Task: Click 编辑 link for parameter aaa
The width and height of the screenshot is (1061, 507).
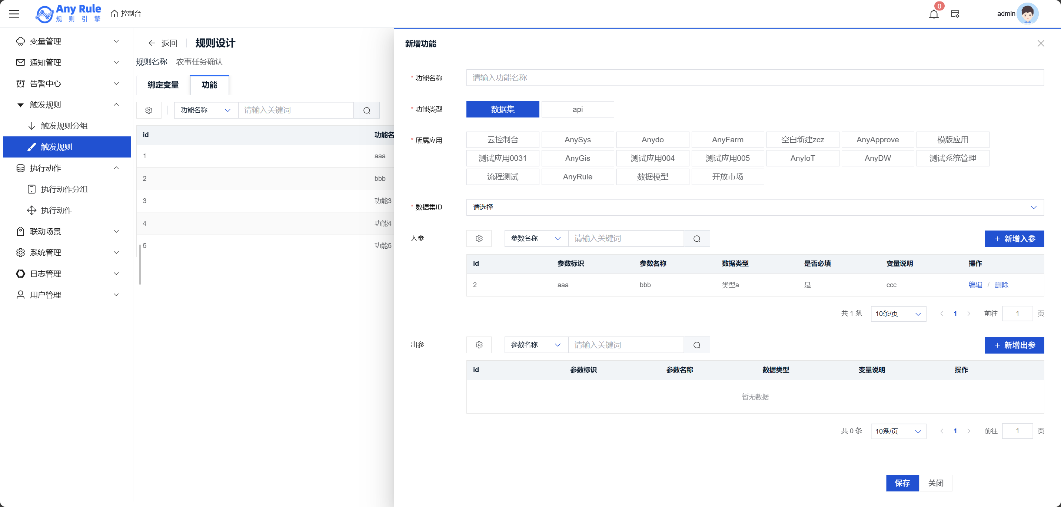Action: [x=975, y=285]
